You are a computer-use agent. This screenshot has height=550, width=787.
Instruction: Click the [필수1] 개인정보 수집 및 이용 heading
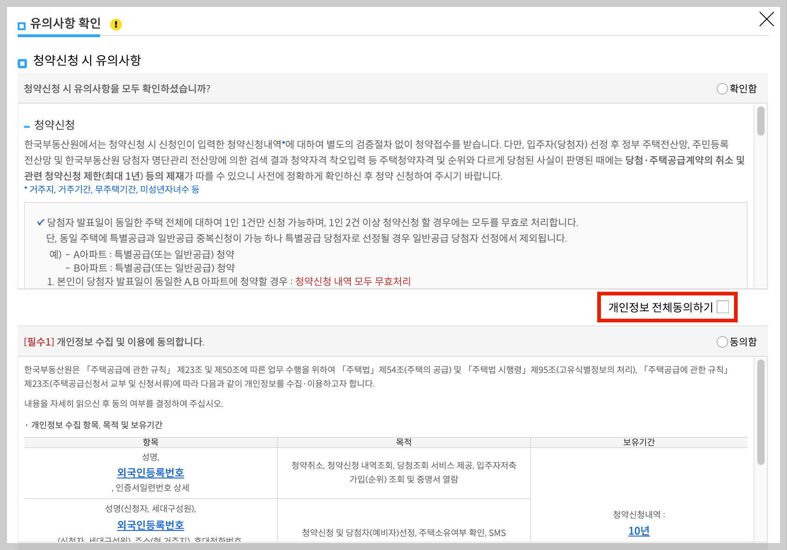(114, 342)
